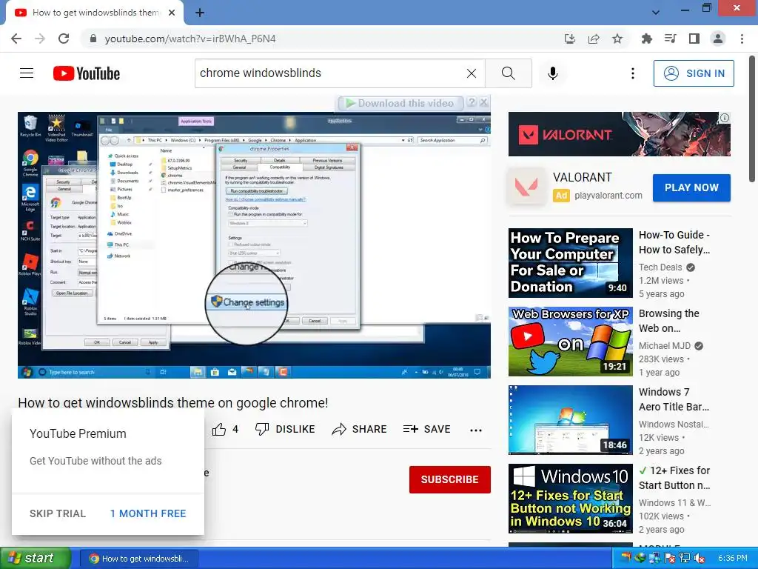
Task: Select the YouTube video tab
Action: [95, 13]
